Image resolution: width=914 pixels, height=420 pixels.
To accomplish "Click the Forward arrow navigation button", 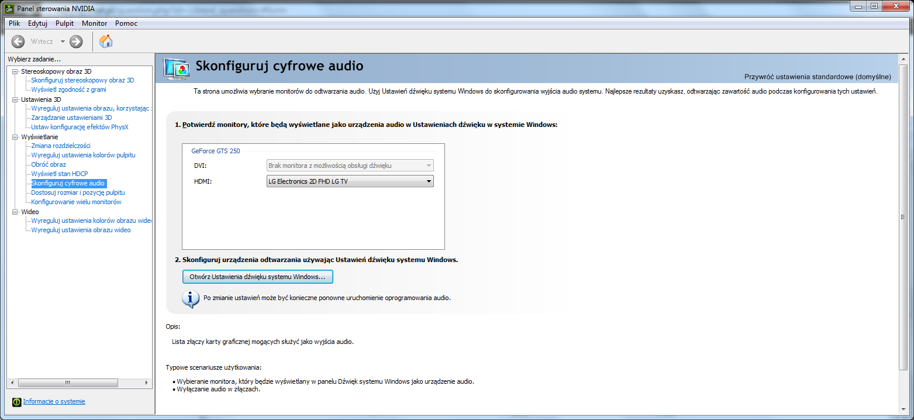I will pos(76,42).
